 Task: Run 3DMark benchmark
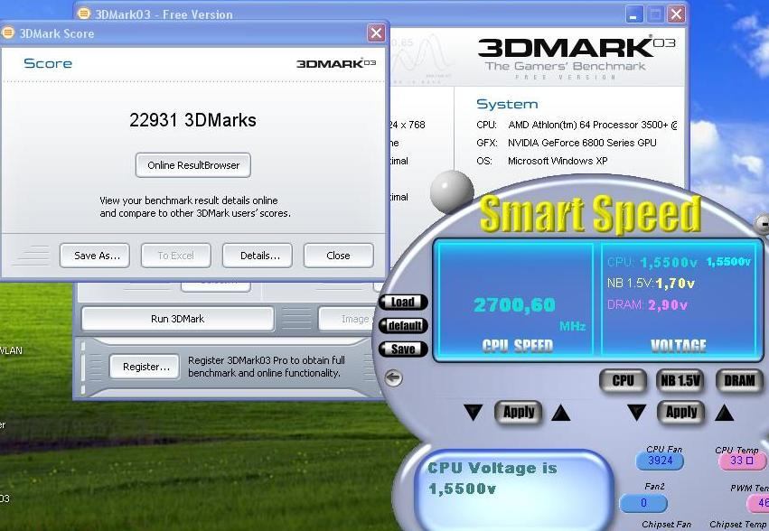pyautogui.click(x=177, y=319)
